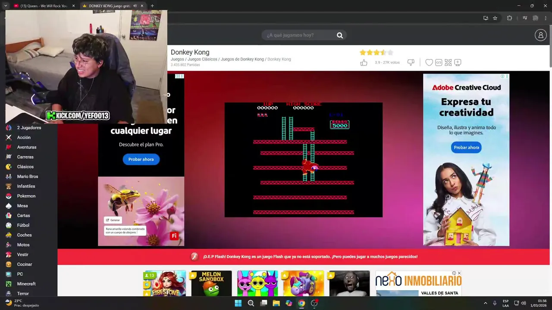
Task: Click the search magnifier icon
Action: pyautogui.click(x=340, y=35)
